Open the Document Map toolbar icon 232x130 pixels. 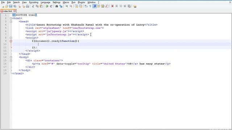point(103,6)
